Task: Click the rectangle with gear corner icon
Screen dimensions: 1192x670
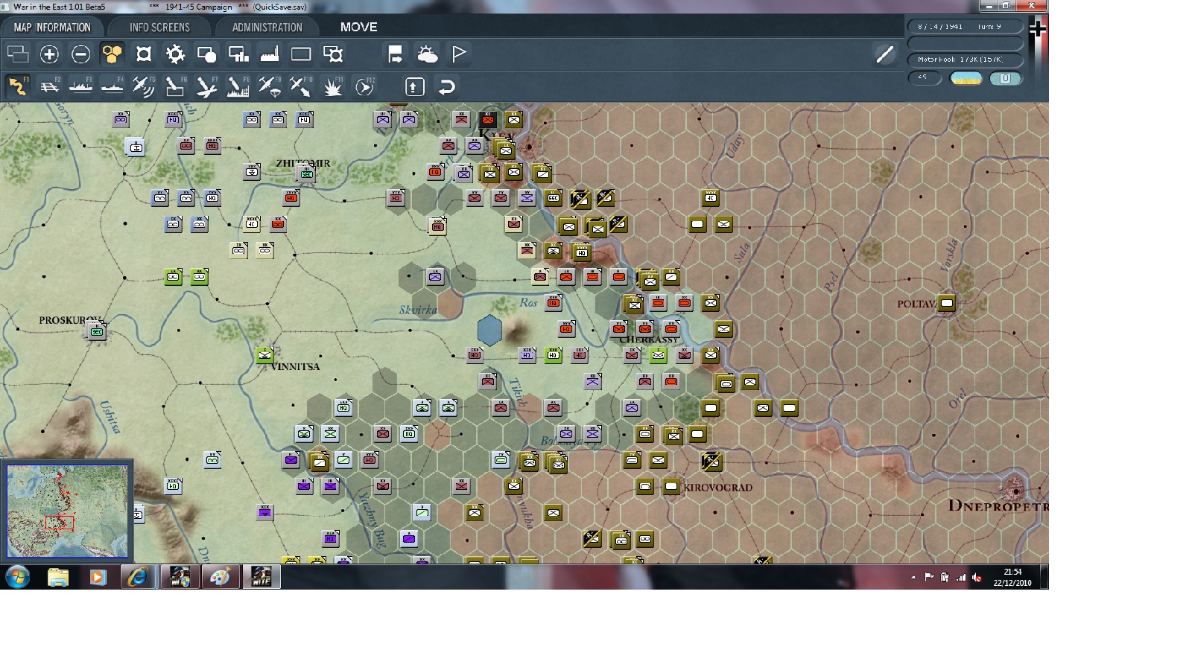Action: [333, 54]
